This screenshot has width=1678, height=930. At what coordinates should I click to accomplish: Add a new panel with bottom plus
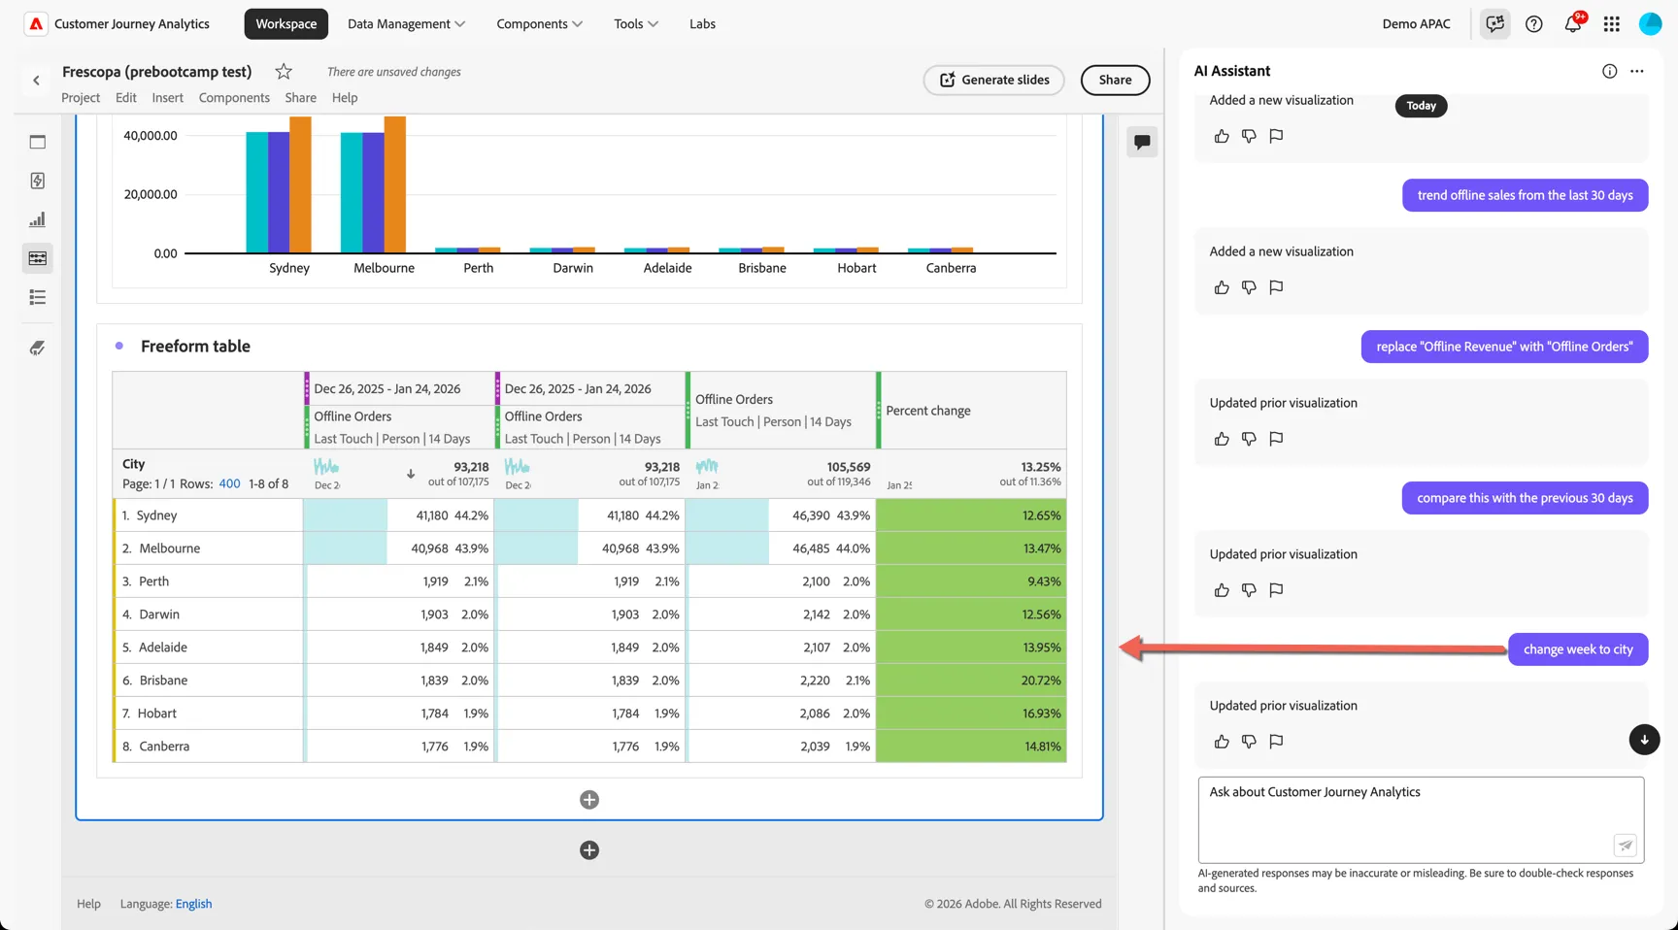point(589,850)
